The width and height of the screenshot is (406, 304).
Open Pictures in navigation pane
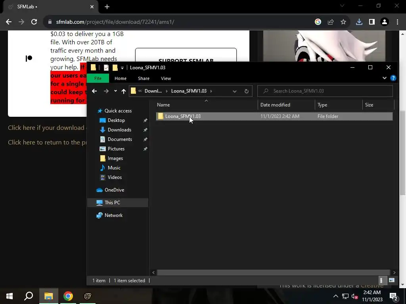(x=116, y=149)
